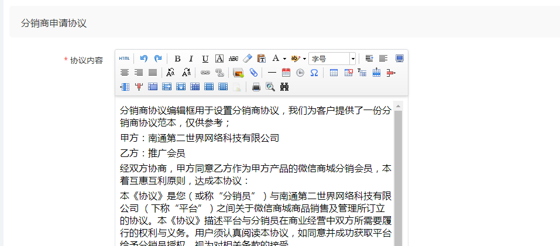560x246 pixels.
Task: Insert a table column icon
Action: pos(125,87)
